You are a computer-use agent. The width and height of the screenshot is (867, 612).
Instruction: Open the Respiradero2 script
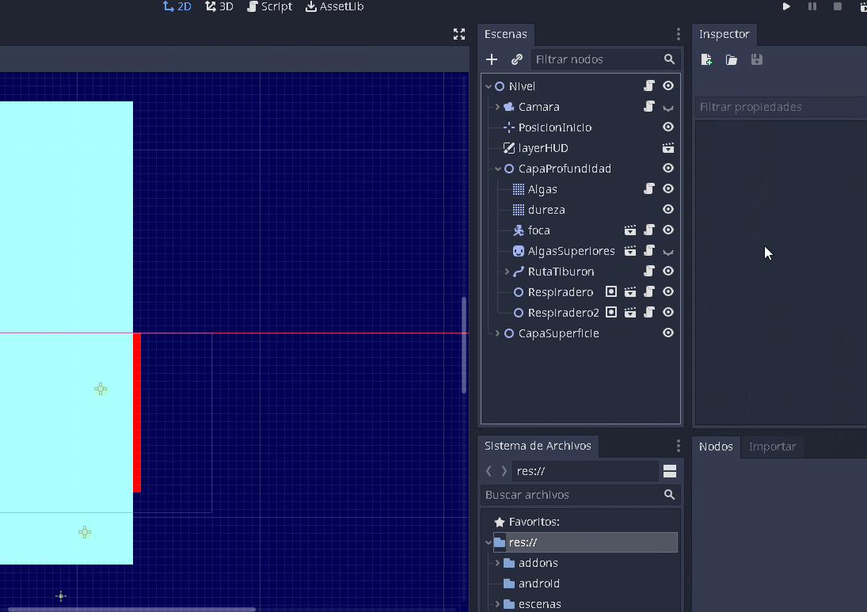(x=649, y=313)
